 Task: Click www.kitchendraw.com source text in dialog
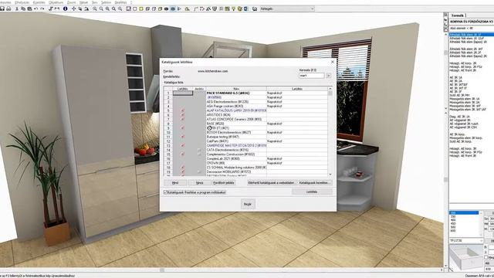pos(213,71)
